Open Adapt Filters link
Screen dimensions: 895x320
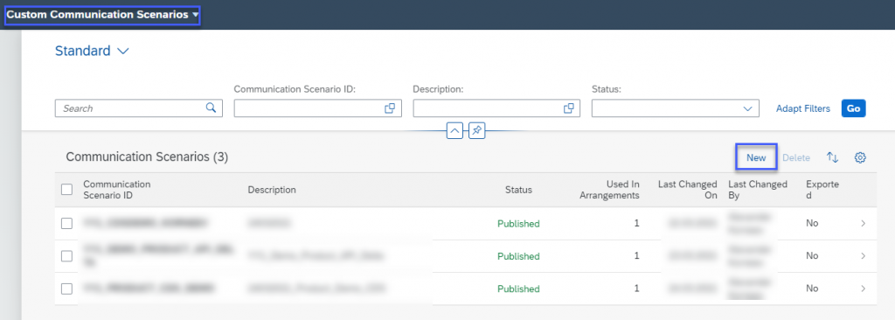click(803, 108)
